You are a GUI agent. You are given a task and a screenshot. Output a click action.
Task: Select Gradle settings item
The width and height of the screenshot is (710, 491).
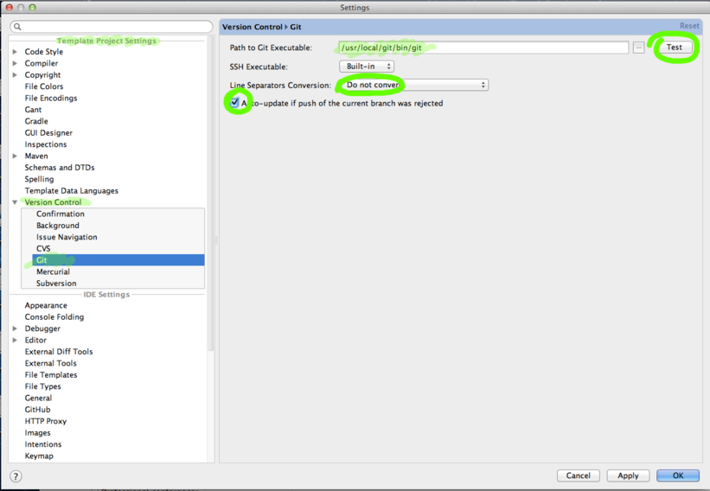click(36, 121)
